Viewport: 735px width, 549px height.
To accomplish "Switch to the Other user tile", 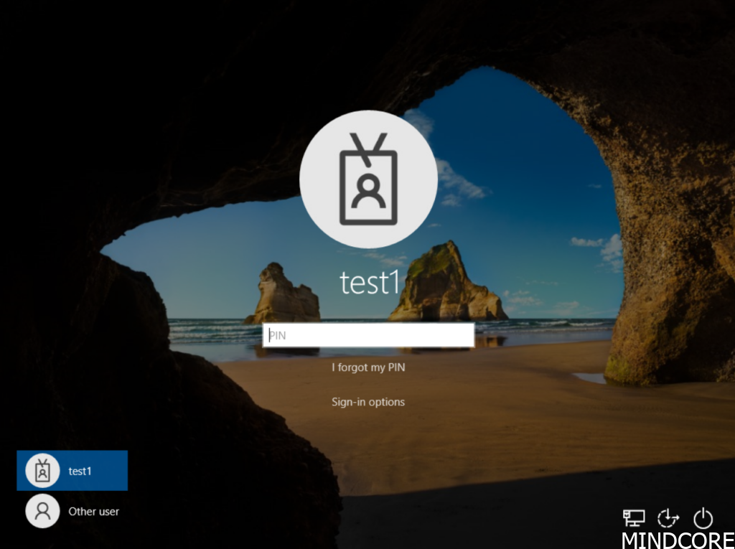I will (x=72, y=511).
